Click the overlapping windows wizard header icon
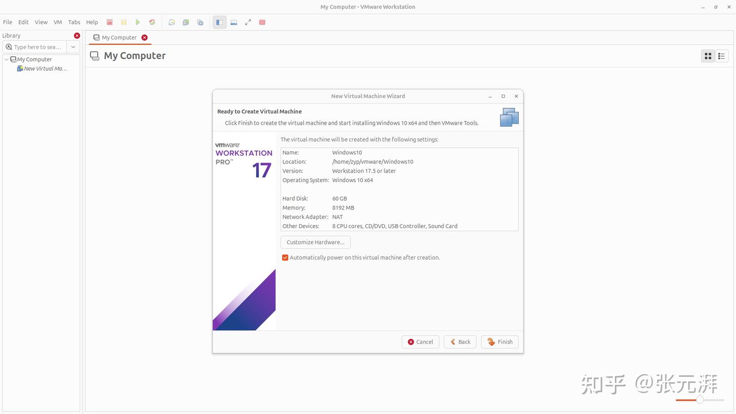 [x=510, y=118]
